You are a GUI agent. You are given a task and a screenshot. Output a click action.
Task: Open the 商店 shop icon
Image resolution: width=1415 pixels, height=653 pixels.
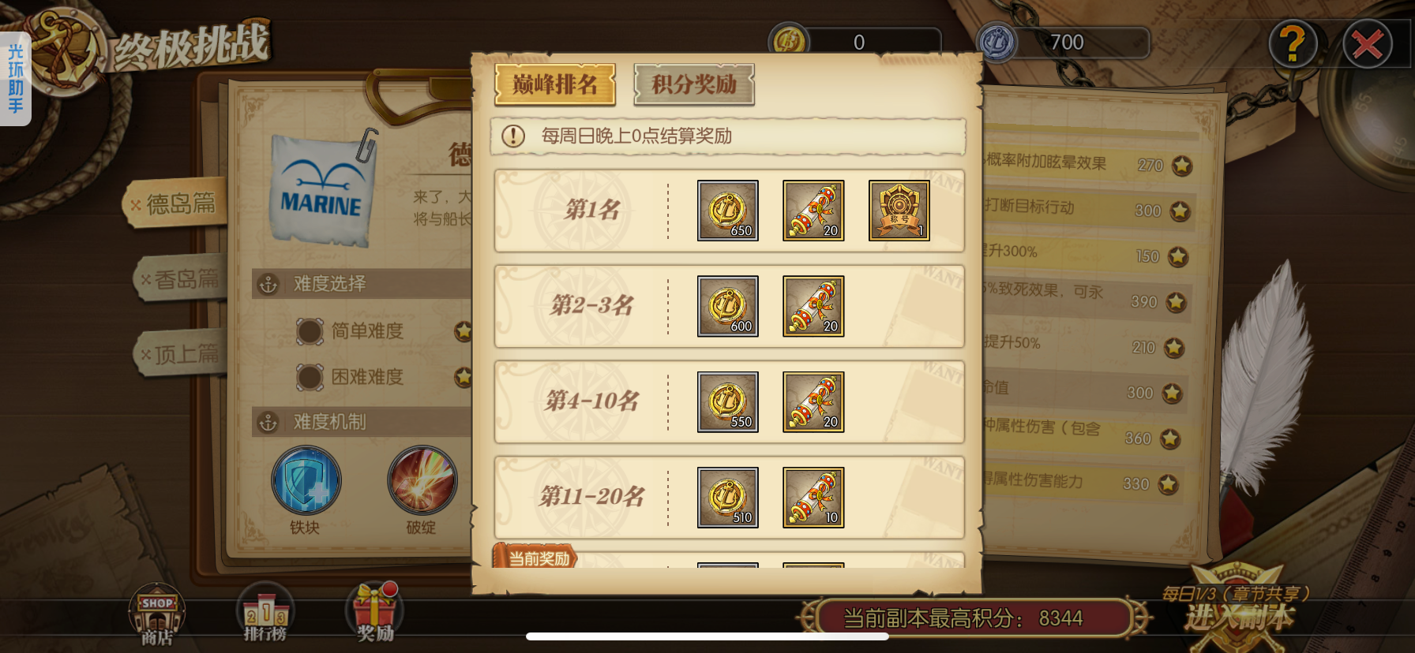(x=157, y=614)
